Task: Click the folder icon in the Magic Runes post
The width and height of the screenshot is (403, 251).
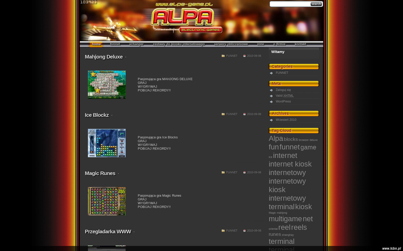Action: pos(223,173)
